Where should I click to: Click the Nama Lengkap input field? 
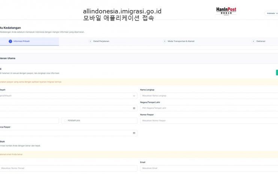click(x=209, y=96)
